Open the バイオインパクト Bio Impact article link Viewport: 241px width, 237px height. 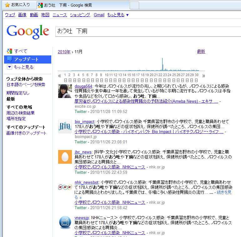(149, 131)
